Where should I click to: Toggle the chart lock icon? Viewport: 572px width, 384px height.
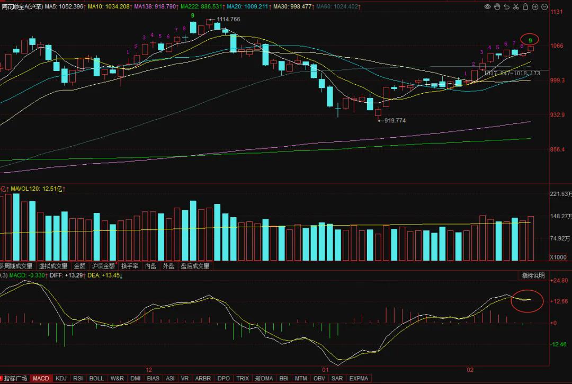pos(525,7)
